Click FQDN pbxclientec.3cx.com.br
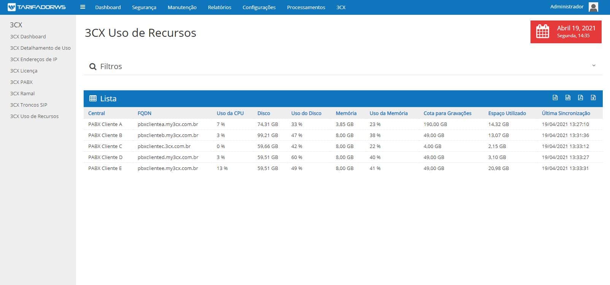This screenshot has width=610, height=285. (x=164, y=146)
